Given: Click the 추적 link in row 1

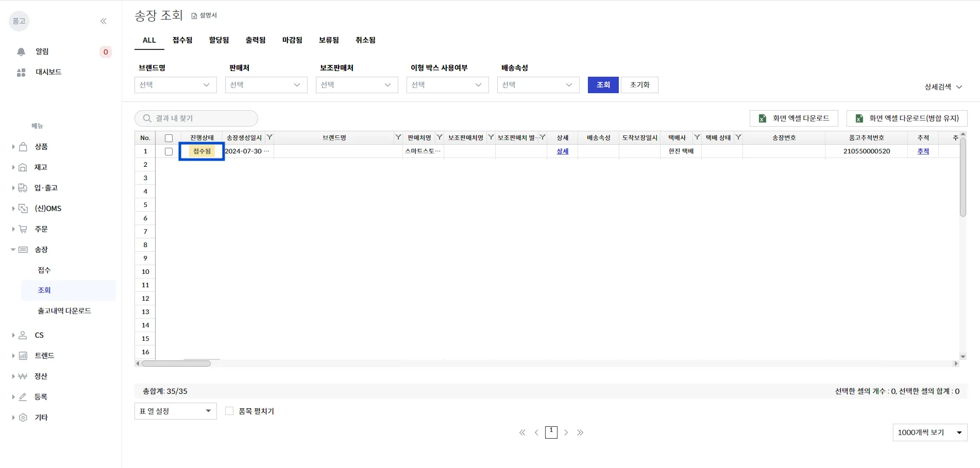Looking at the screenshot, I should (x=923, y=151).
